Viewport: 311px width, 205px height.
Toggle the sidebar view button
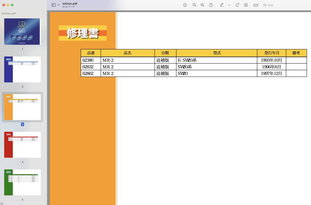point(54,5)
